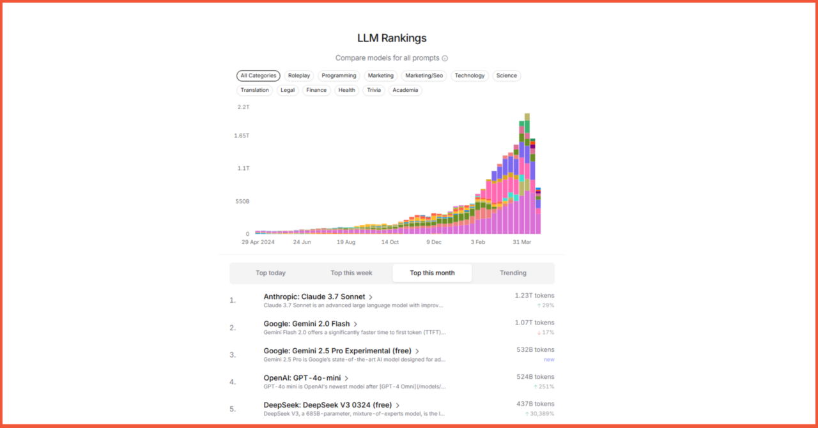The width and height of the screenshot is (818, 428).
Task: Click the GPT-4o mini description text
Action: tap(355, 386)
